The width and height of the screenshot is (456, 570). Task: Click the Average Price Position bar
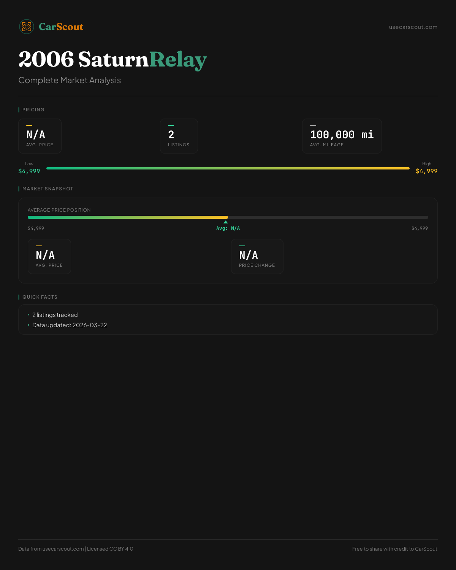(x=228, y=217)
